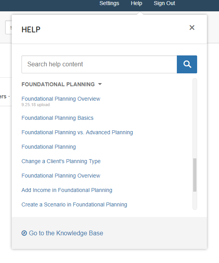Click the FOUNDATIONAL PLANNING section heading text

coord(58,84)
